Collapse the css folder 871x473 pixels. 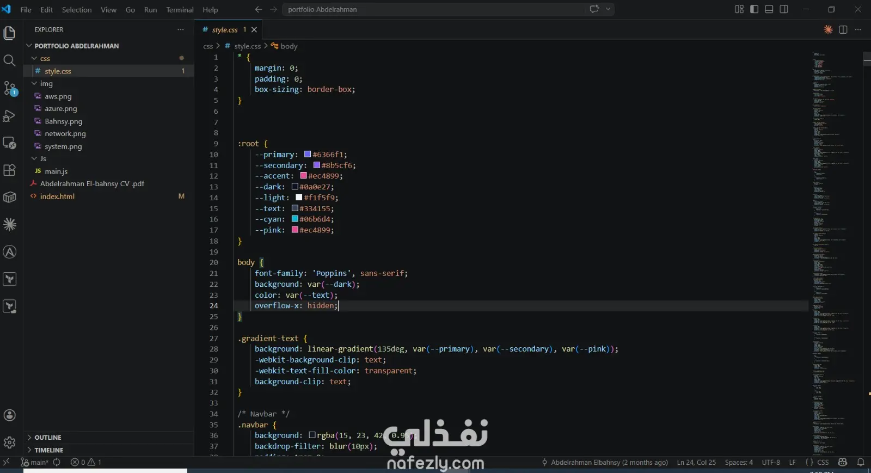[34, 58]
